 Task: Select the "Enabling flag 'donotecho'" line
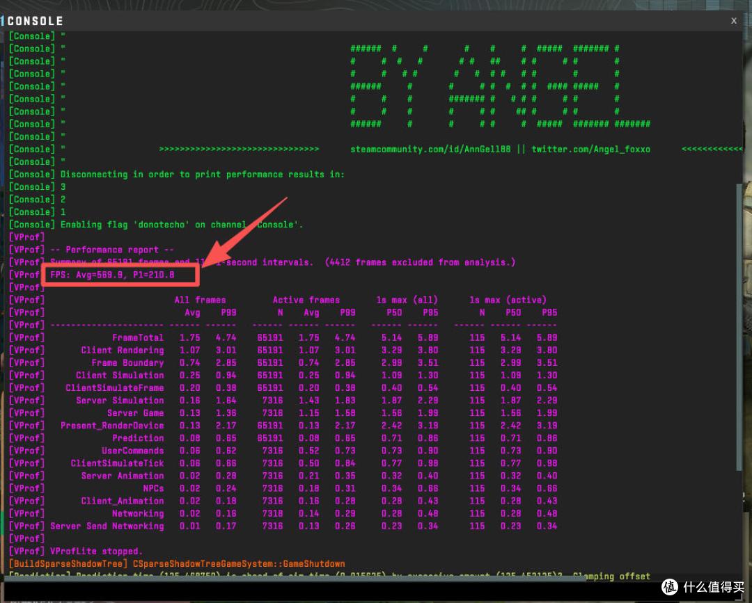coord(181,225)
